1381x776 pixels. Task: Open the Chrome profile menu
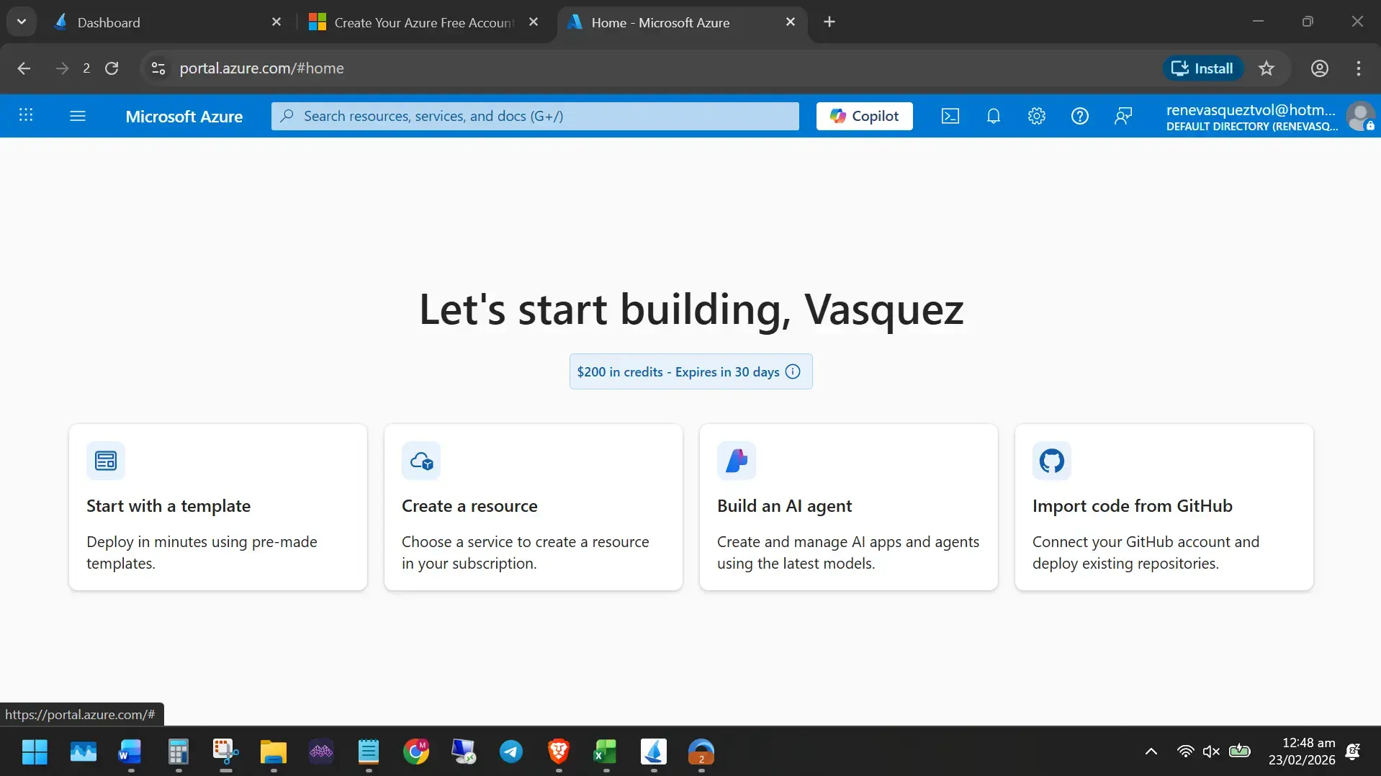click(x=1320, y=68)
